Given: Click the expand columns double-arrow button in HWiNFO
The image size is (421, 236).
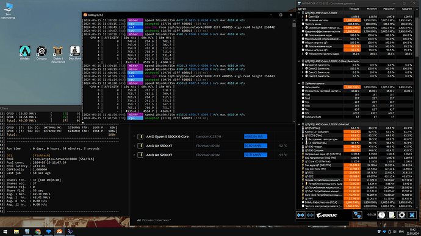Looking at the screenshot, I should click(300, 215).
